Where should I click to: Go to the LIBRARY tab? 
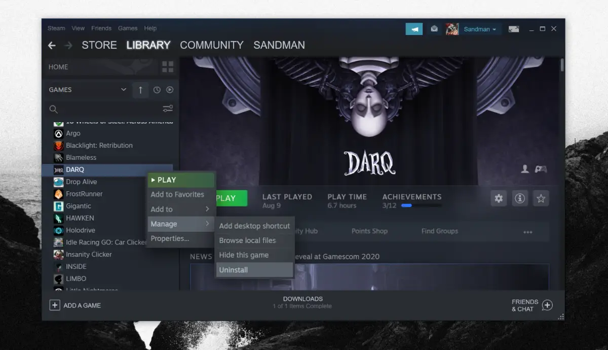[x=148, y=45]
